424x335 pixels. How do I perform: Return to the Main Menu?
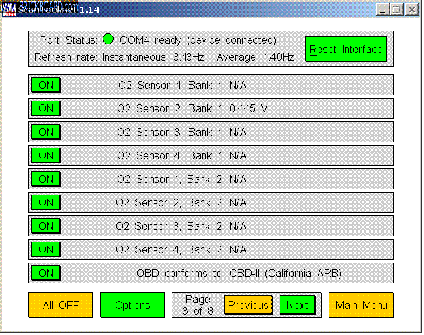tap(361, 305)
